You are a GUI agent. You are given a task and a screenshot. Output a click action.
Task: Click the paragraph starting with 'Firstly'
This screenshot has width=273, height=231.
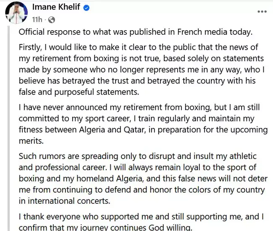pos(142,70)
